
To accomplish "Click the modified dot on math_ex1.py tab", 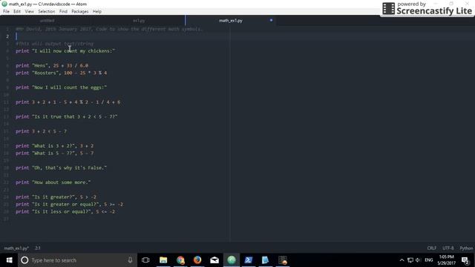I will (x=271, y=20).
